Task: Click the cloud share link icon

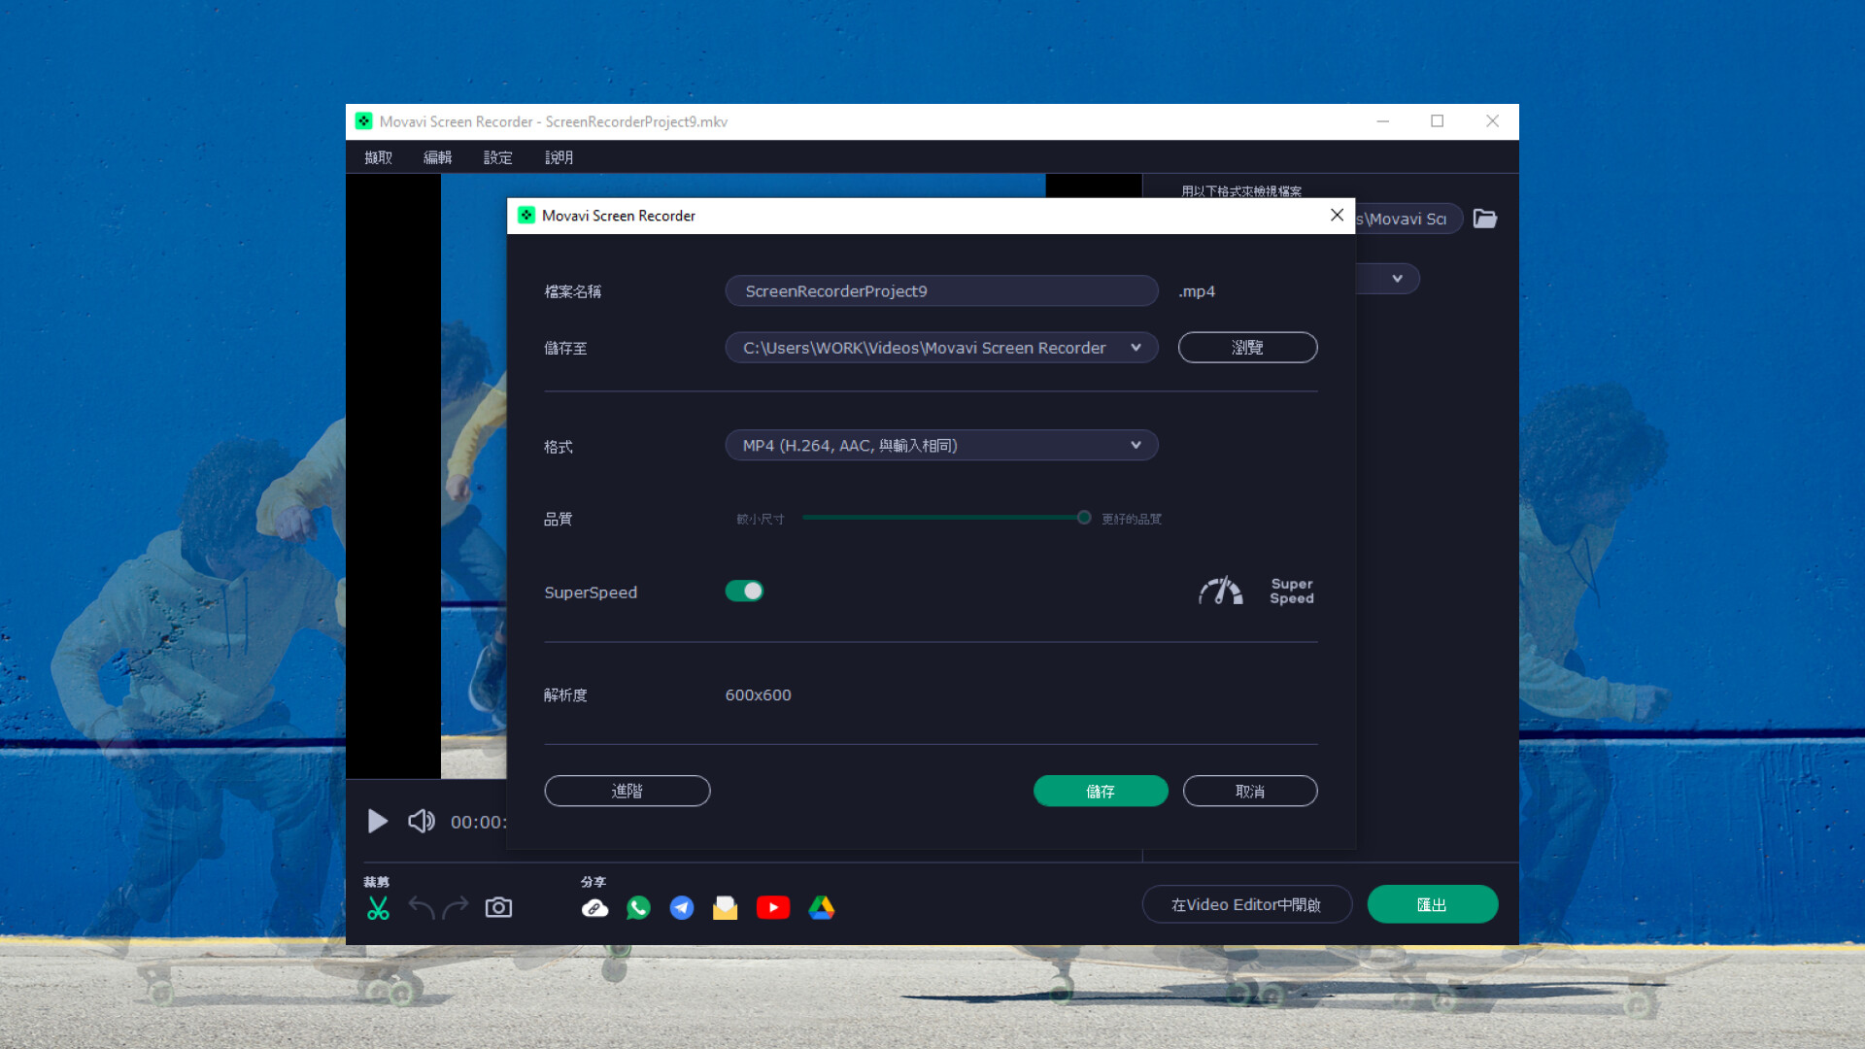Action: (x=594, y=907)
